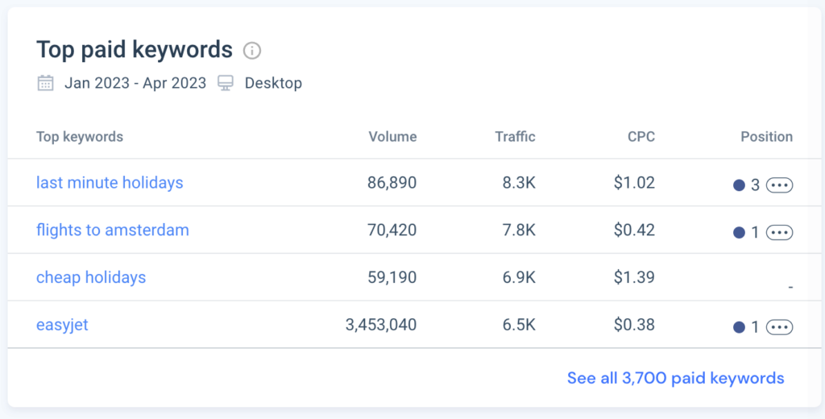Click the Position column header
This screenshot has width=825, height=419.
tap(766, 137)
